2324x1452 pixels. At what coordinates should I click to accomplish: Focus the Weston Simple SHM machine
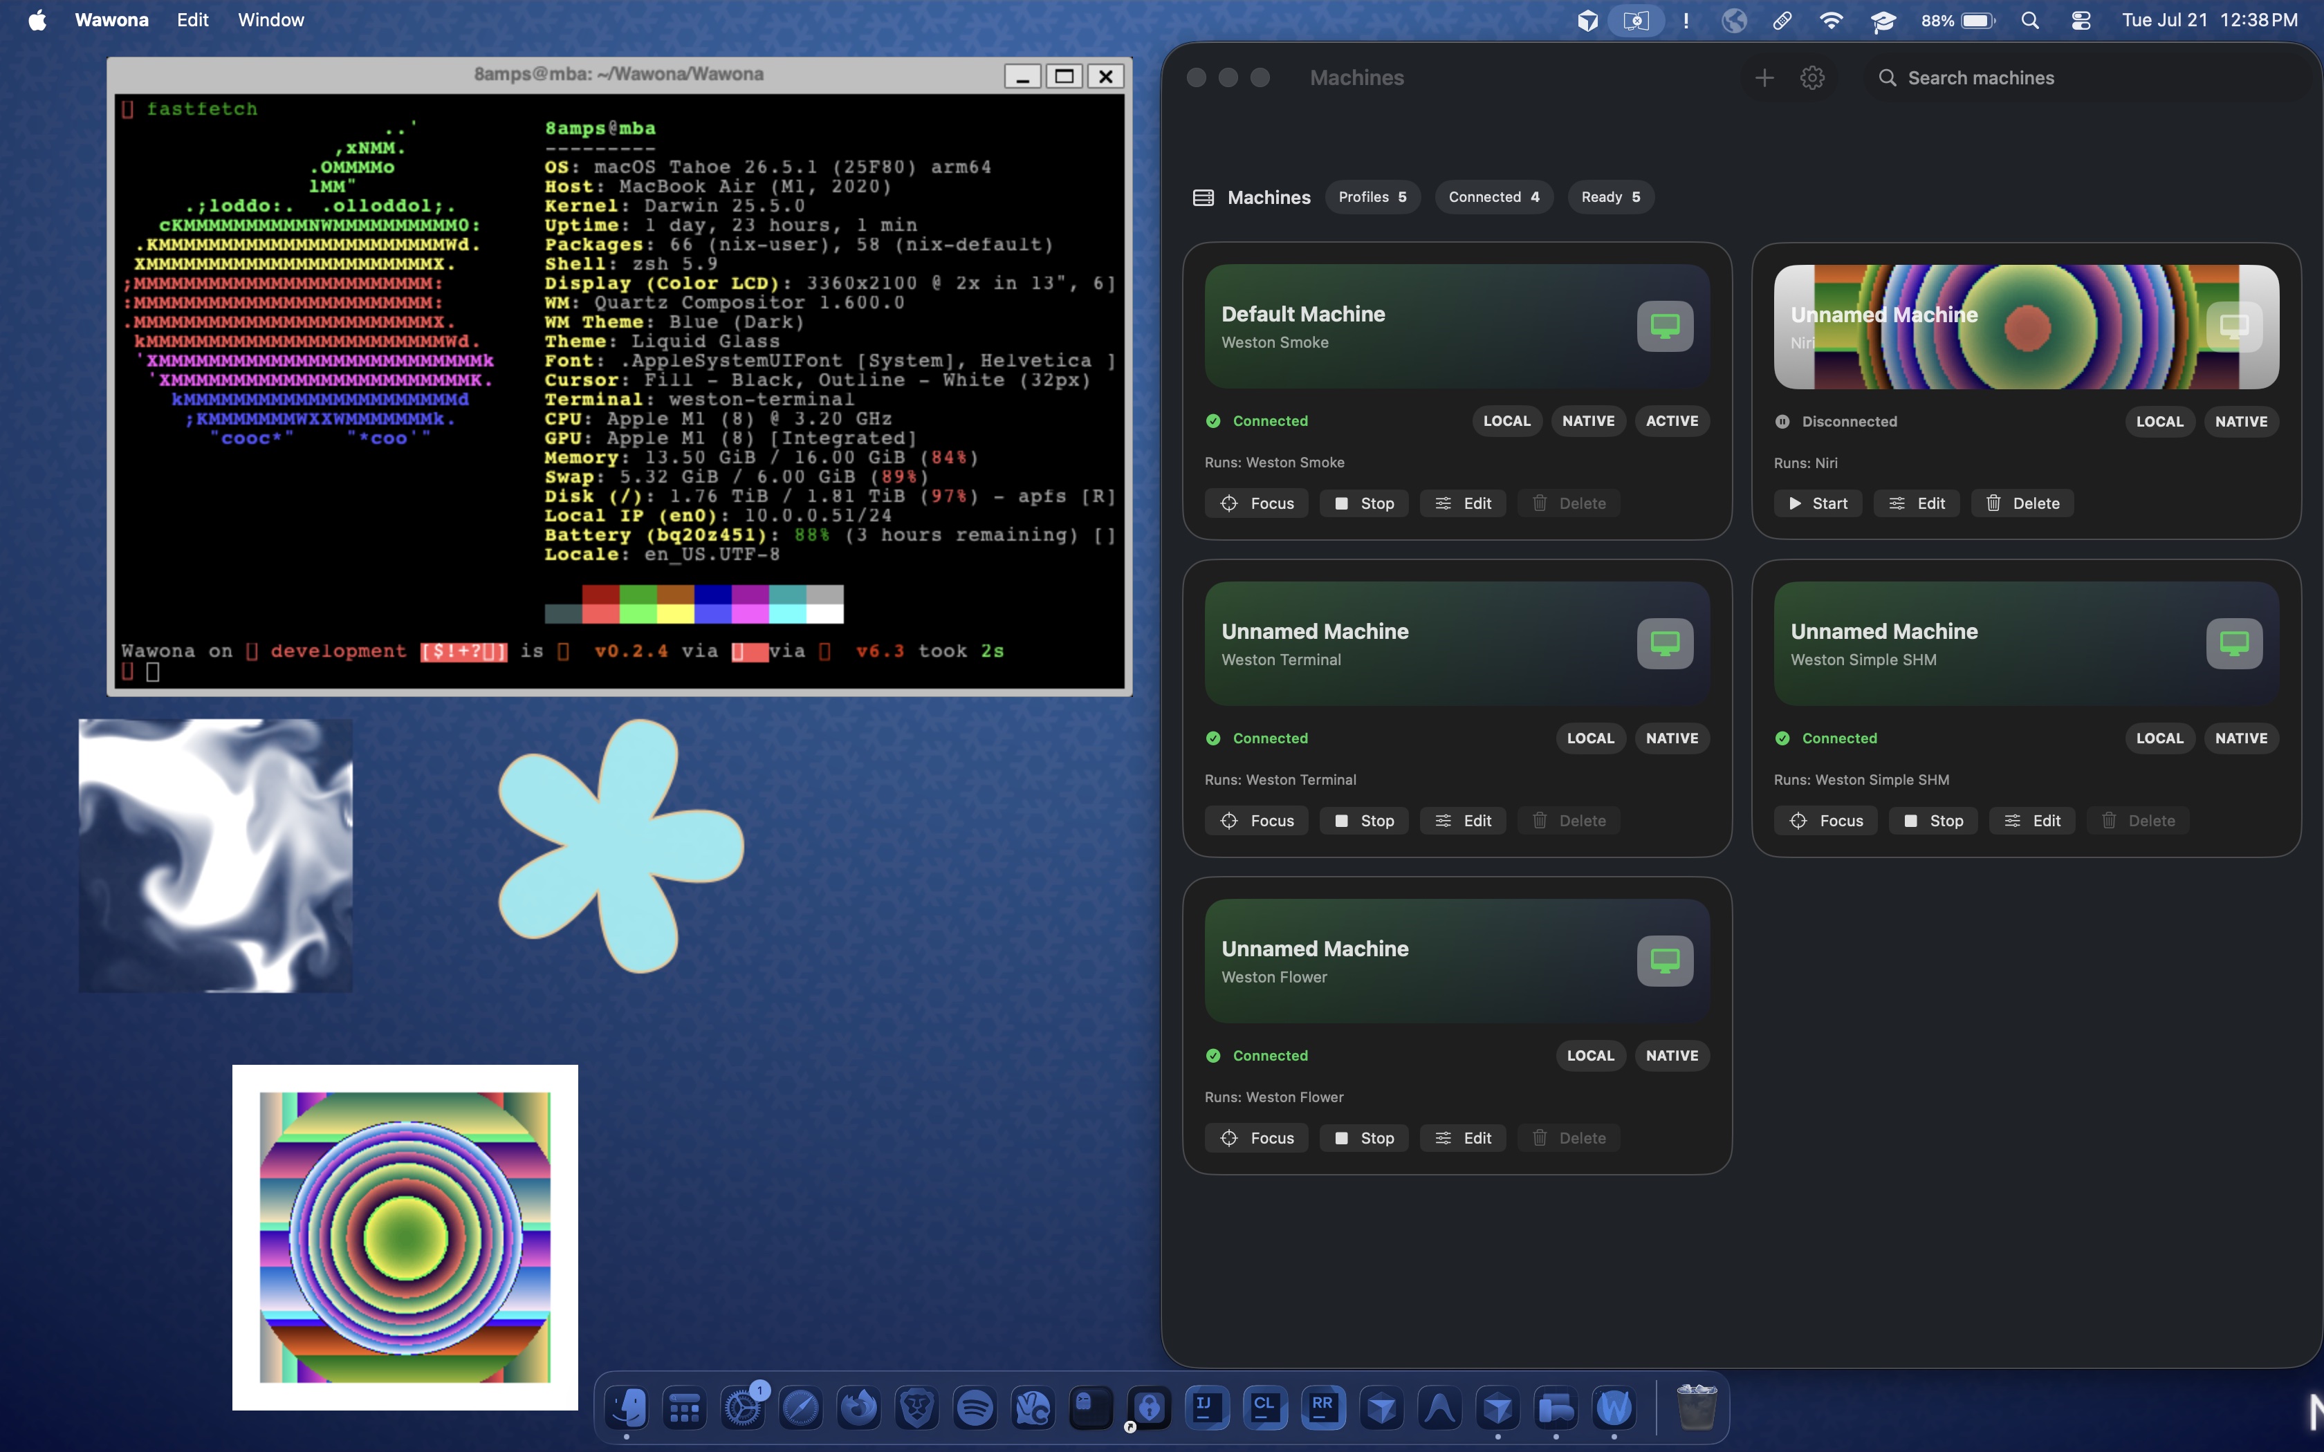pos(1825,821)
